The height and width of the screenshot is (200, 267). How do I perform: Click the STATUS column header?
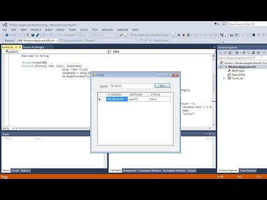[160, 94]
